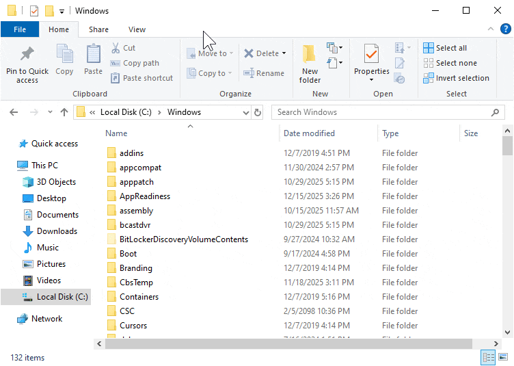Open the address bar history dropdown

coord(246,112)
